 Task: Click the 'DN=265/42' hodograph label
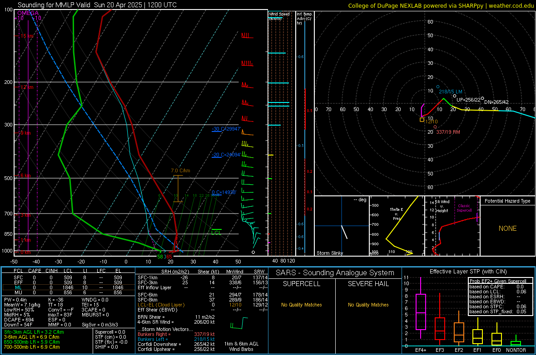tap(496, 102)
